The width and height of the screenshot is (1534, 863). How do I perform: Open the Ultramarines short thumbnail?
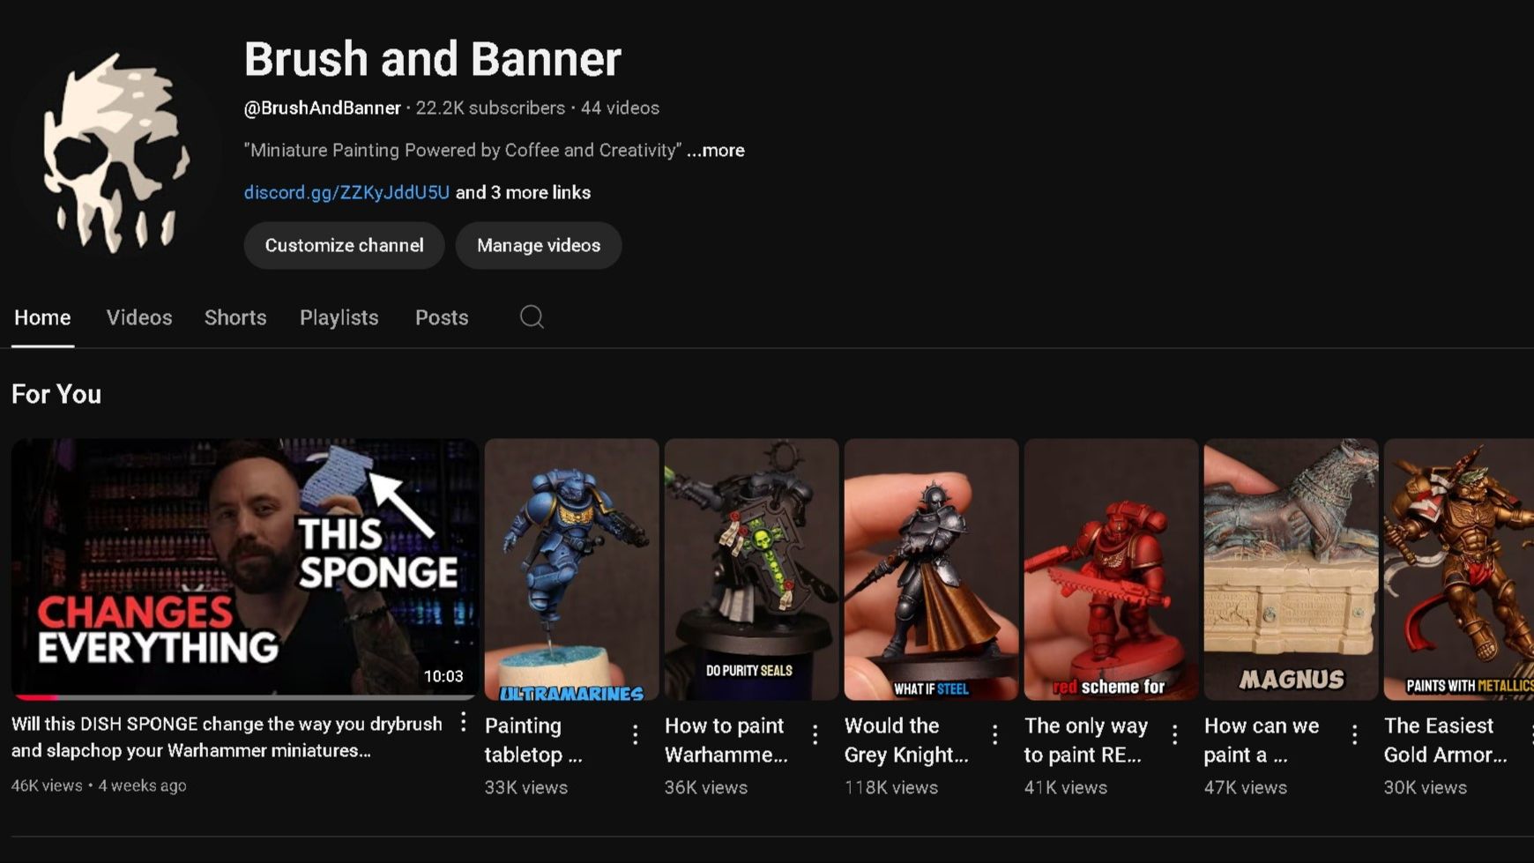point(571,569)
